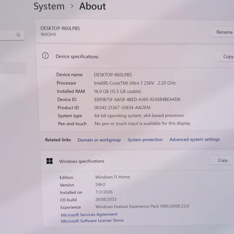Select the 16.0 GB installed RAM value
The width and height of the screenshot is (234, 234).
[x=118, y=91]
